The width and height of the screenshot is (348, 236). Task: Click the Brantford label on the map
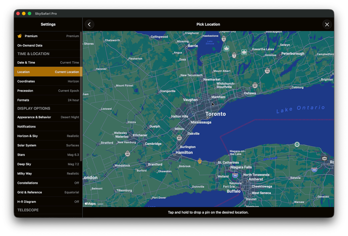tap(155, 164)
